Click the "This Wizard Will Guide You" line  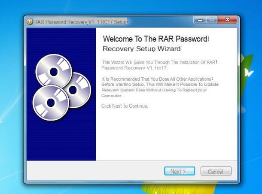pyautogui.click(x=159, y=62)
